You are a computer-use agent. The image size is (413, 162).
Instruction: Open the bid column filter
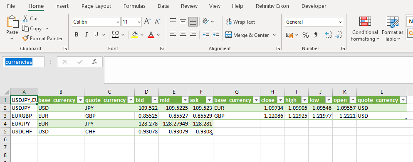155,100
